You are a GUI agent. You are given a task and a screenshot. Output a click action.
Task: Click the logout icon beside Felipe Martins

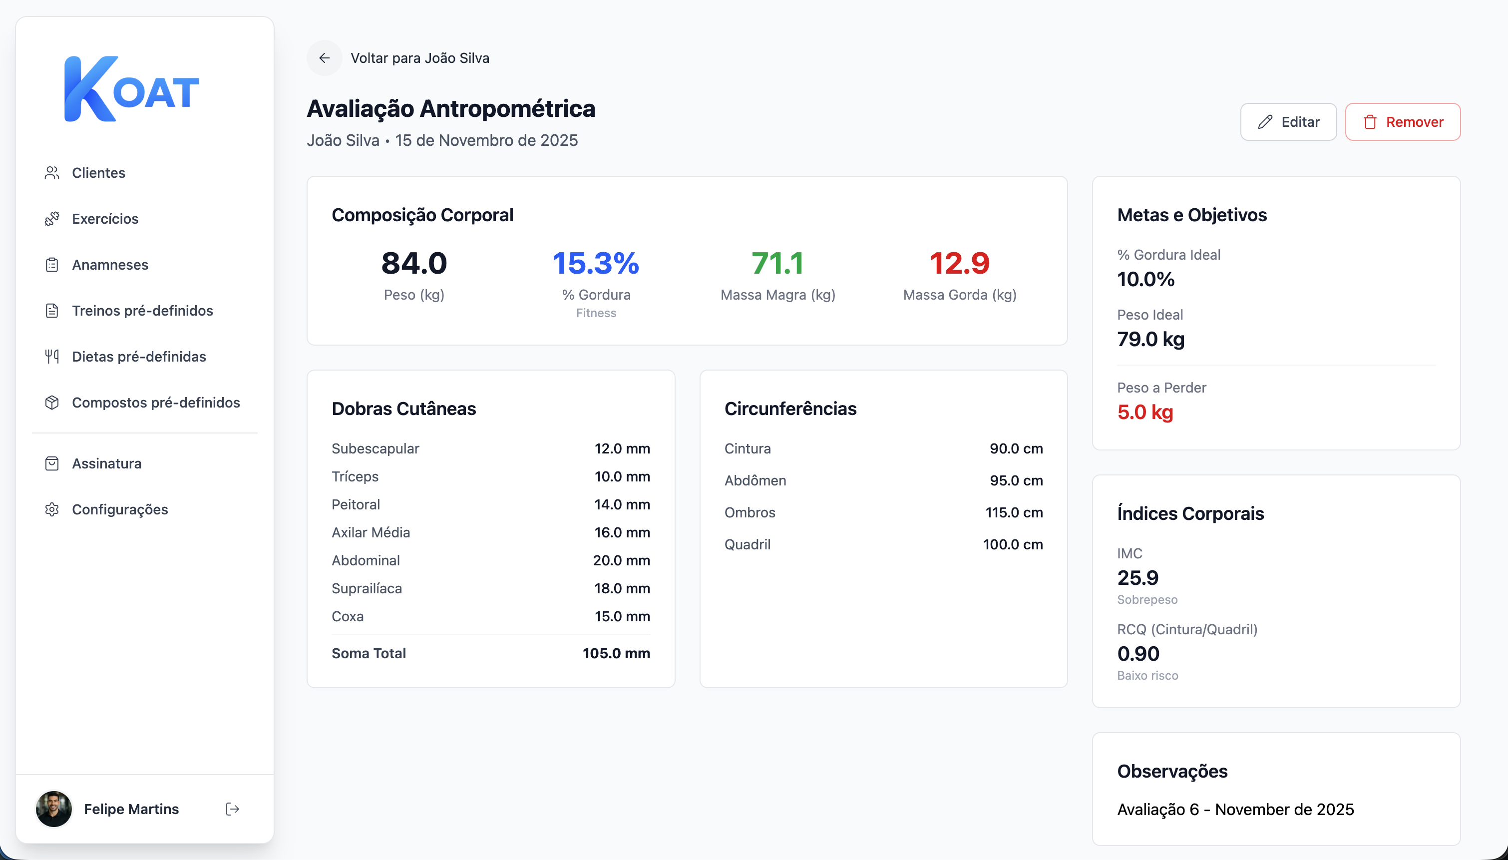click(233, 809)
